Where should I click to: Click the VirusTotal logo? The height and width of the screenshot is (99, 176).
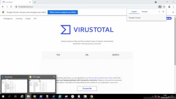tap(87, 30)
